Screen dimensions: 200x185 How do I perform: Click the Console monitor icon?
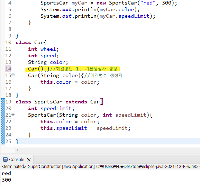click(5, 160)
